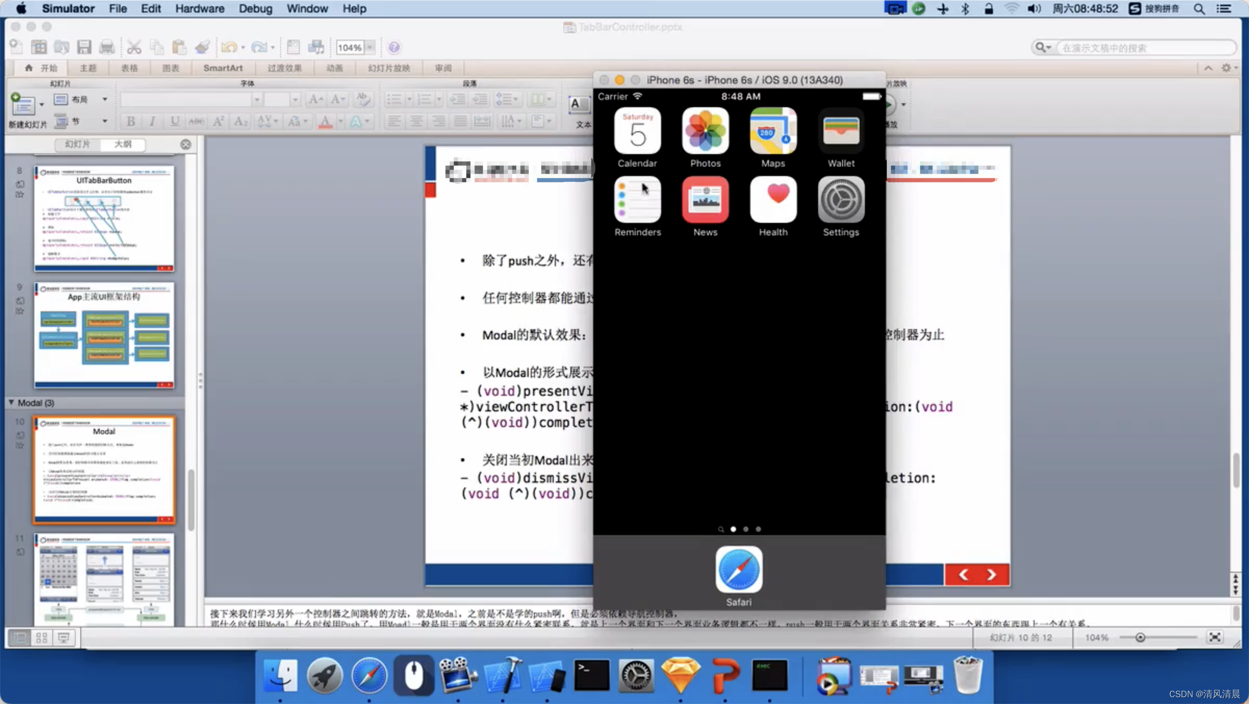Screen dimensions: 1249x704
Task: Open the Keynote-style PowerPoint dock icon
Action: click(725, 675)
